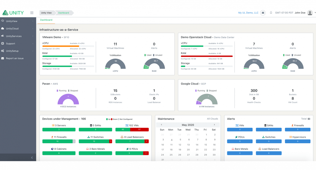Go to previous month in calendar
Screen dimensions: 316x170
tap(161, 125)
